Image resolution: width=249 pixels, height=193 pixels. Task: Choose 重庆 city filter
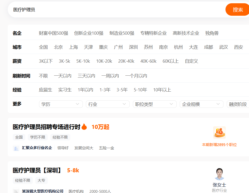(x=103, y=47)
